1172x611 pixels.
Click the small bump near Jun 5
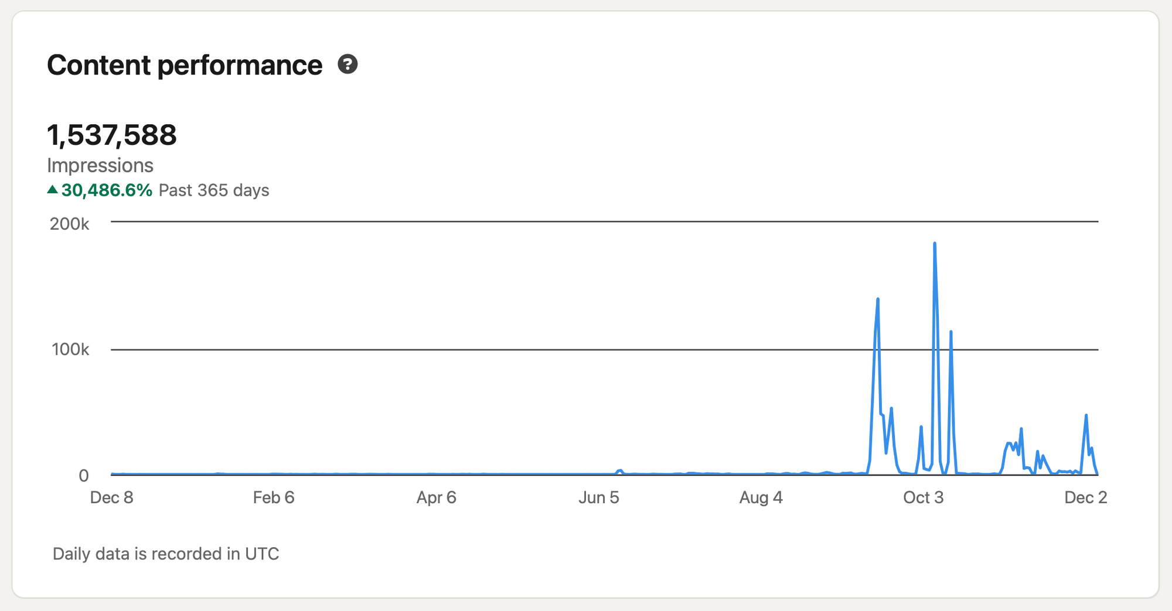coord(620,470)
